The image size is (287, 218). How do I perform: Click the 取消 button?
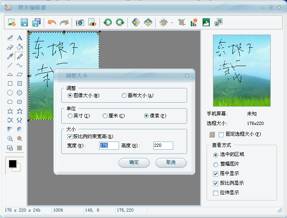171,163
